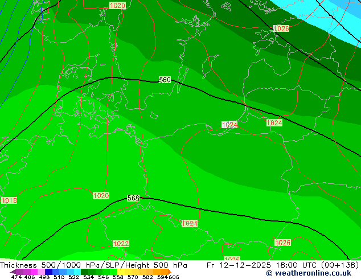Click the 1026 label in lower right
Screen dimensions: 361x279
[x=282, y=243]
